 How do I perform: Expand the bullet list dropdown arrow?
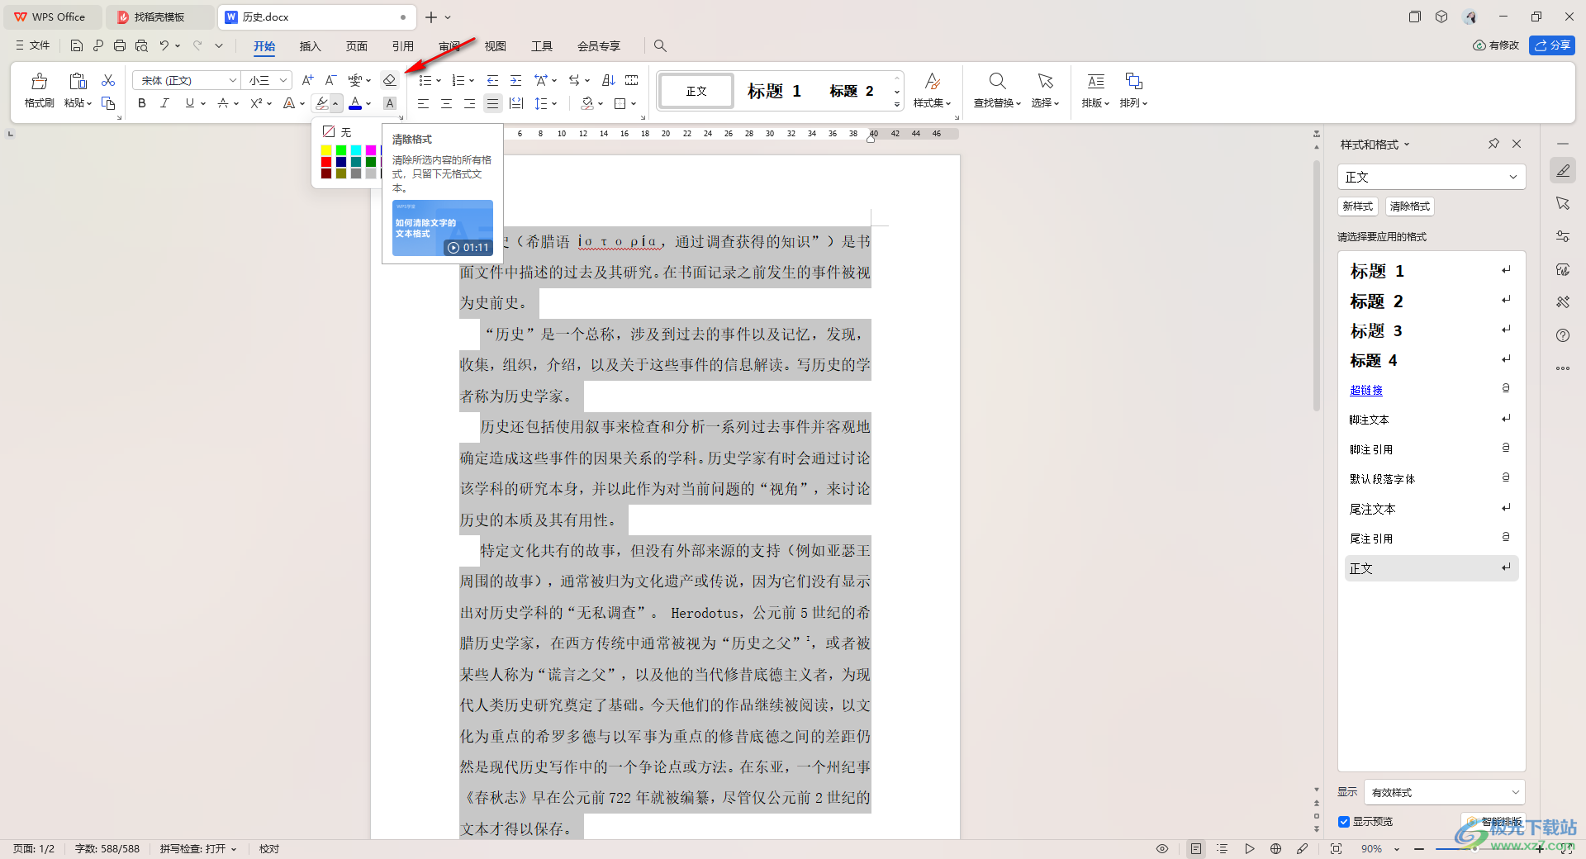439,80
